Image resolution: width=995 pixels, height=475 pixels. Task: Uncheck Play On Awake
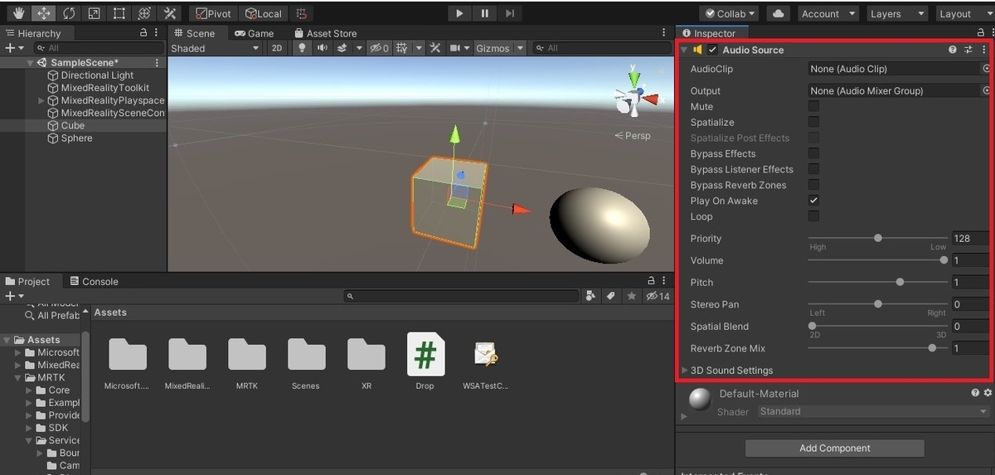pos(813,201)
